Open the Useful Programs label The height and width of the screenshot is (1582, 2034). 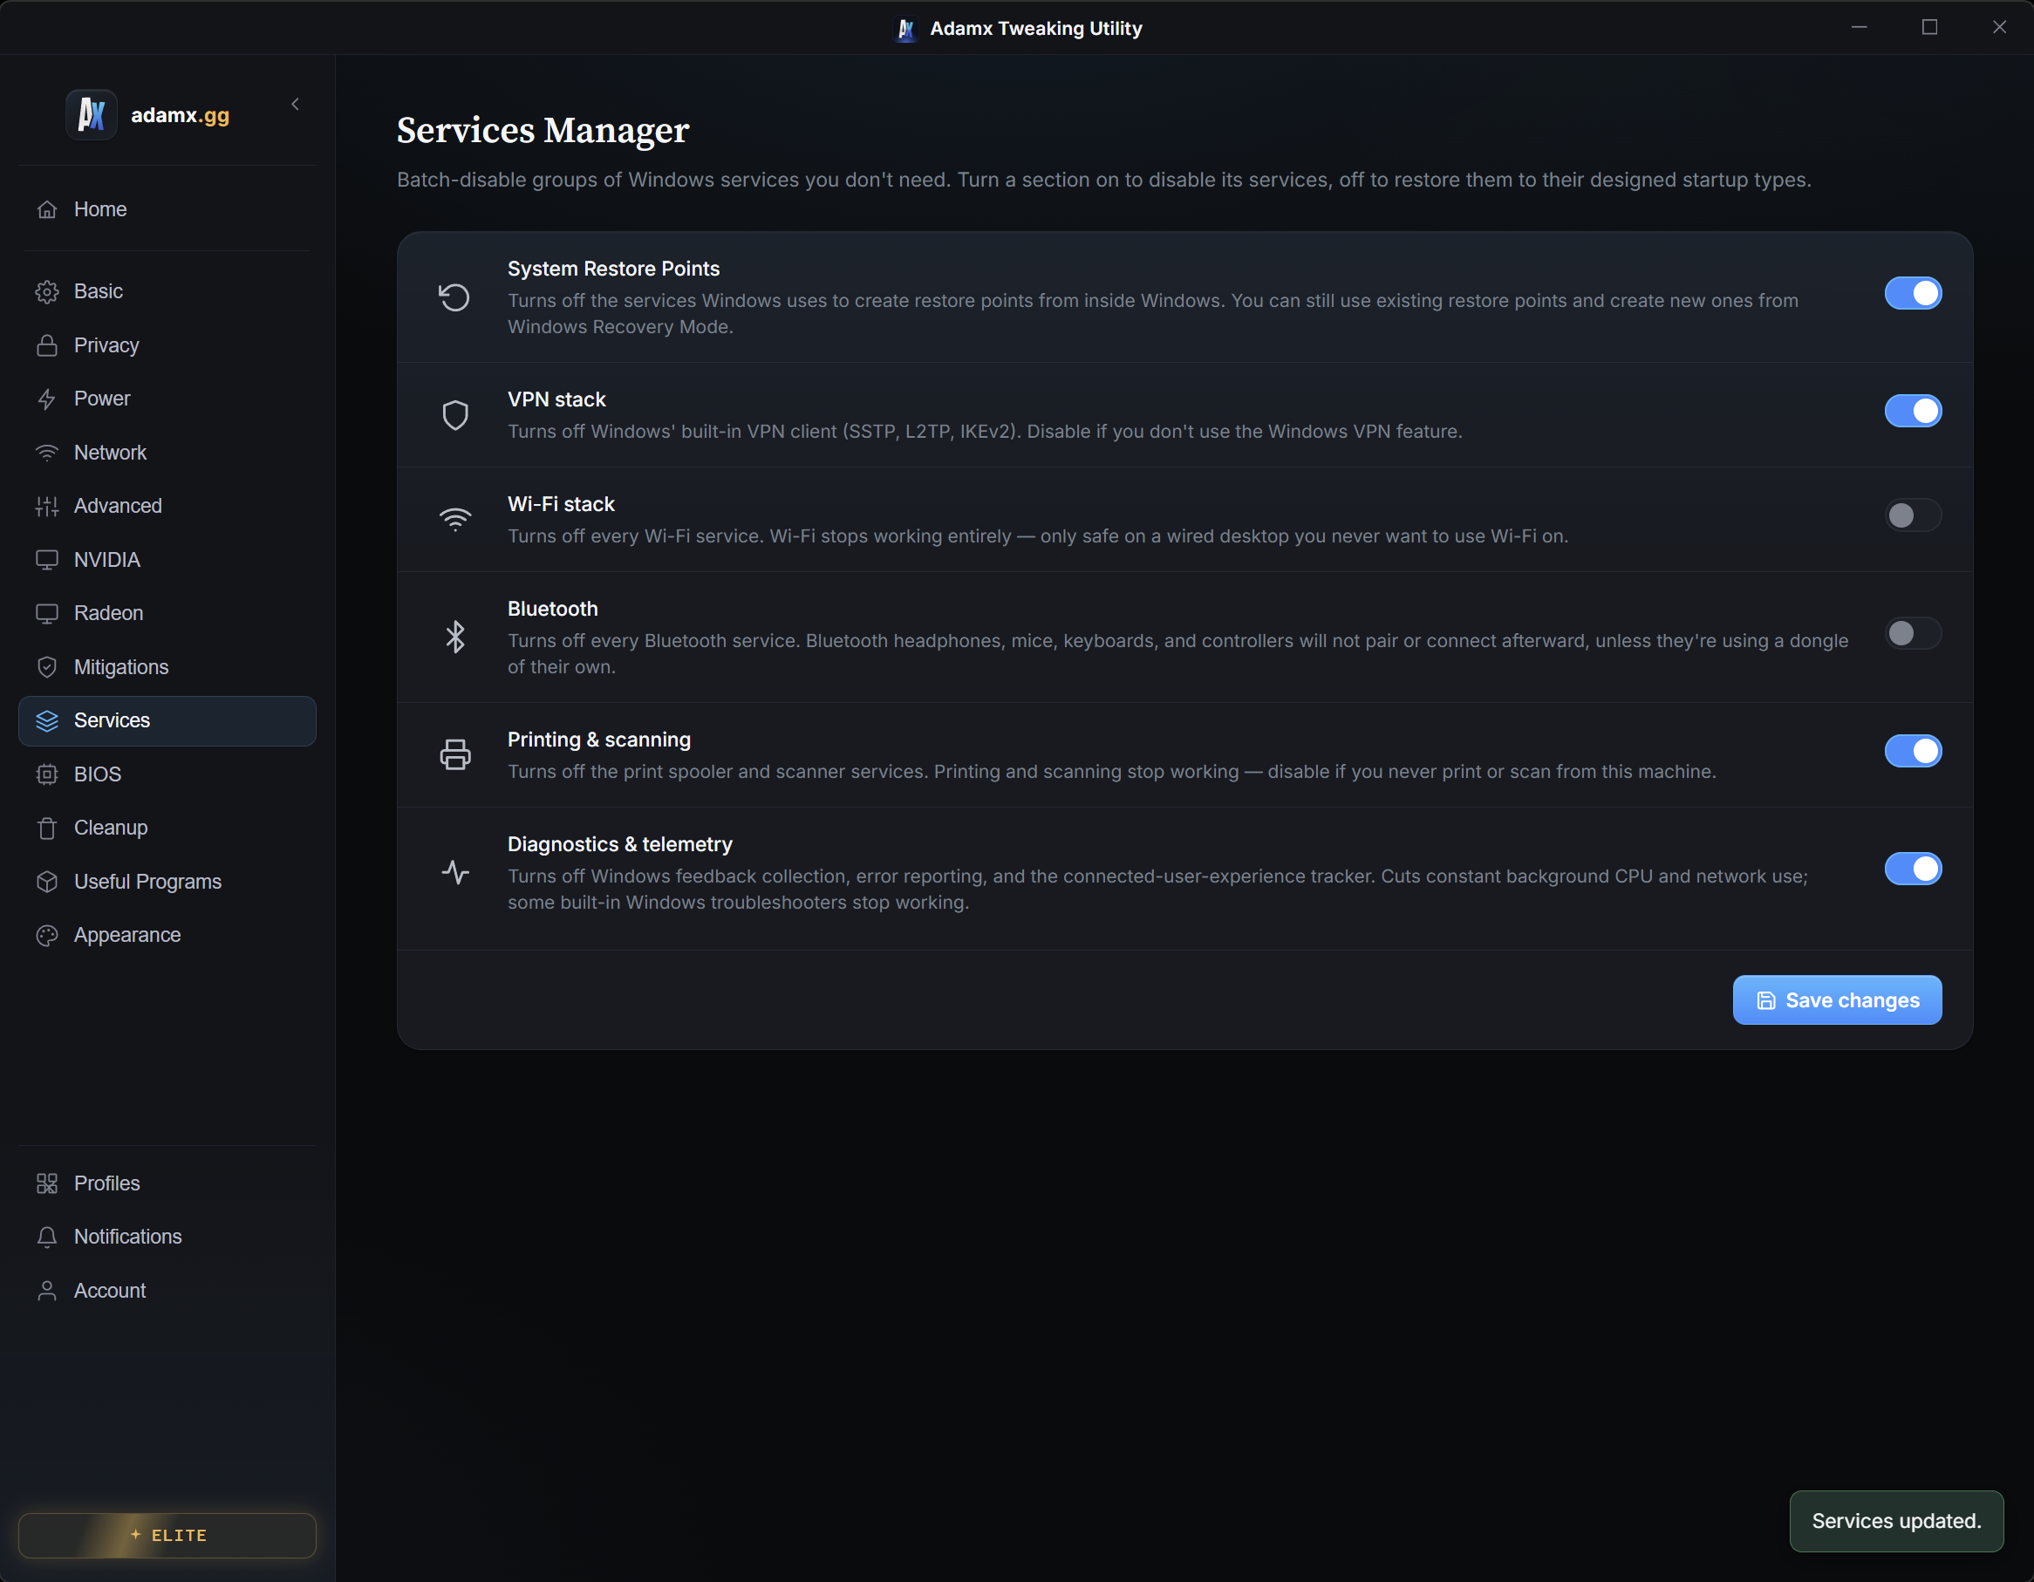(x=147, y=882)
